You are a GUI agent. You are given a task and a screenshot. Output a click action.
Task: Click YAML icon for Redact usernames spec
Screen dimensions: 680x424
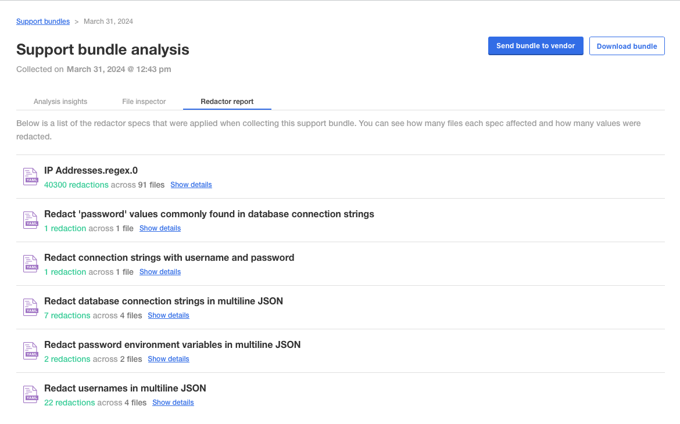pos(30,394)
